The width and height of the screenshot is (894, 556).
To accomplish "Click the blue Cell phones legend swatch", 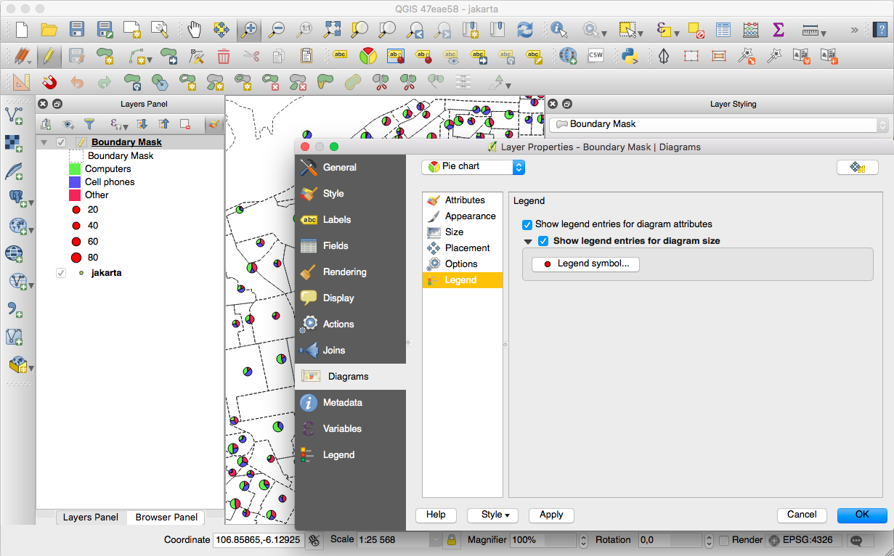I will pos(75,182).
